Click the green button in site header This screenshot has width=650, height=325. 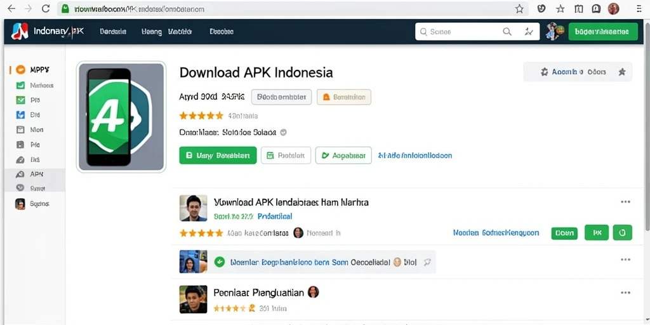tap(603, 32)
